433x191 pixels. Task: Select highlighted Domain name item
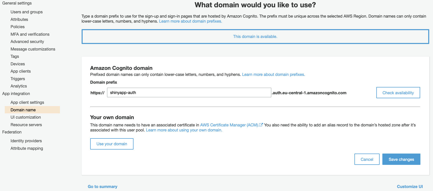click(32, 110)
